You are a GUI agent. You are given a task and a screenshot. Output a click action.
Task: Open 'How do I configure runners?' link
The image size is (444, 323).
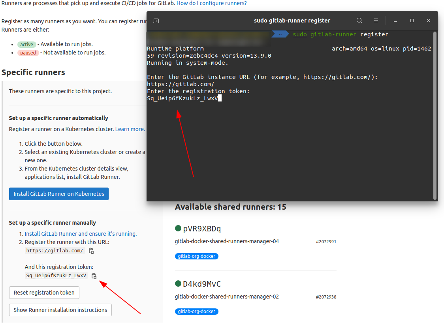point(211,3)
